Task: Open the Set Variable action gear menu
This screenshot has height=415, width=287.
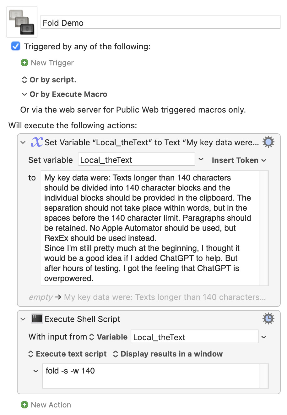Action: point(268,142)
